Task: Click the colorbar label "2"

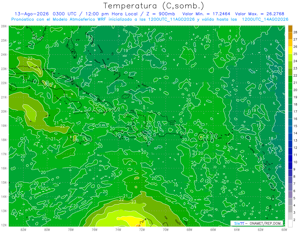Action: (294, 220)
